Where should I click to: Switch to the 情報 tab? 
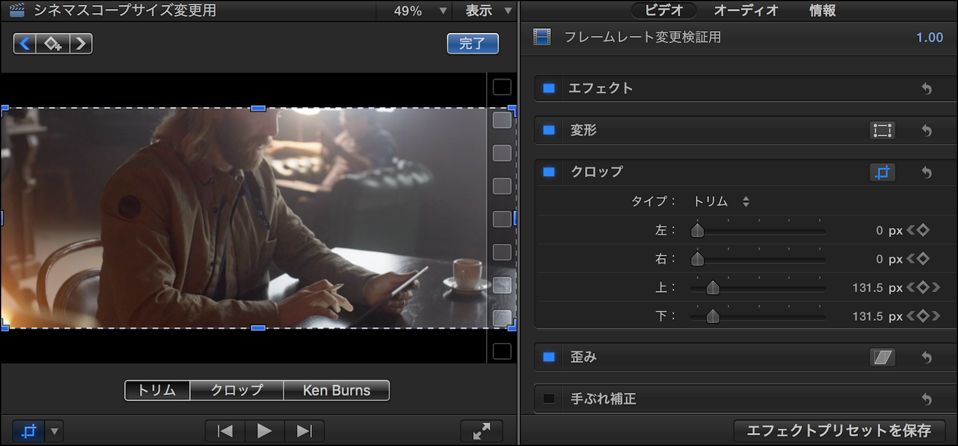pyautogui.click(x=822, y=11)
